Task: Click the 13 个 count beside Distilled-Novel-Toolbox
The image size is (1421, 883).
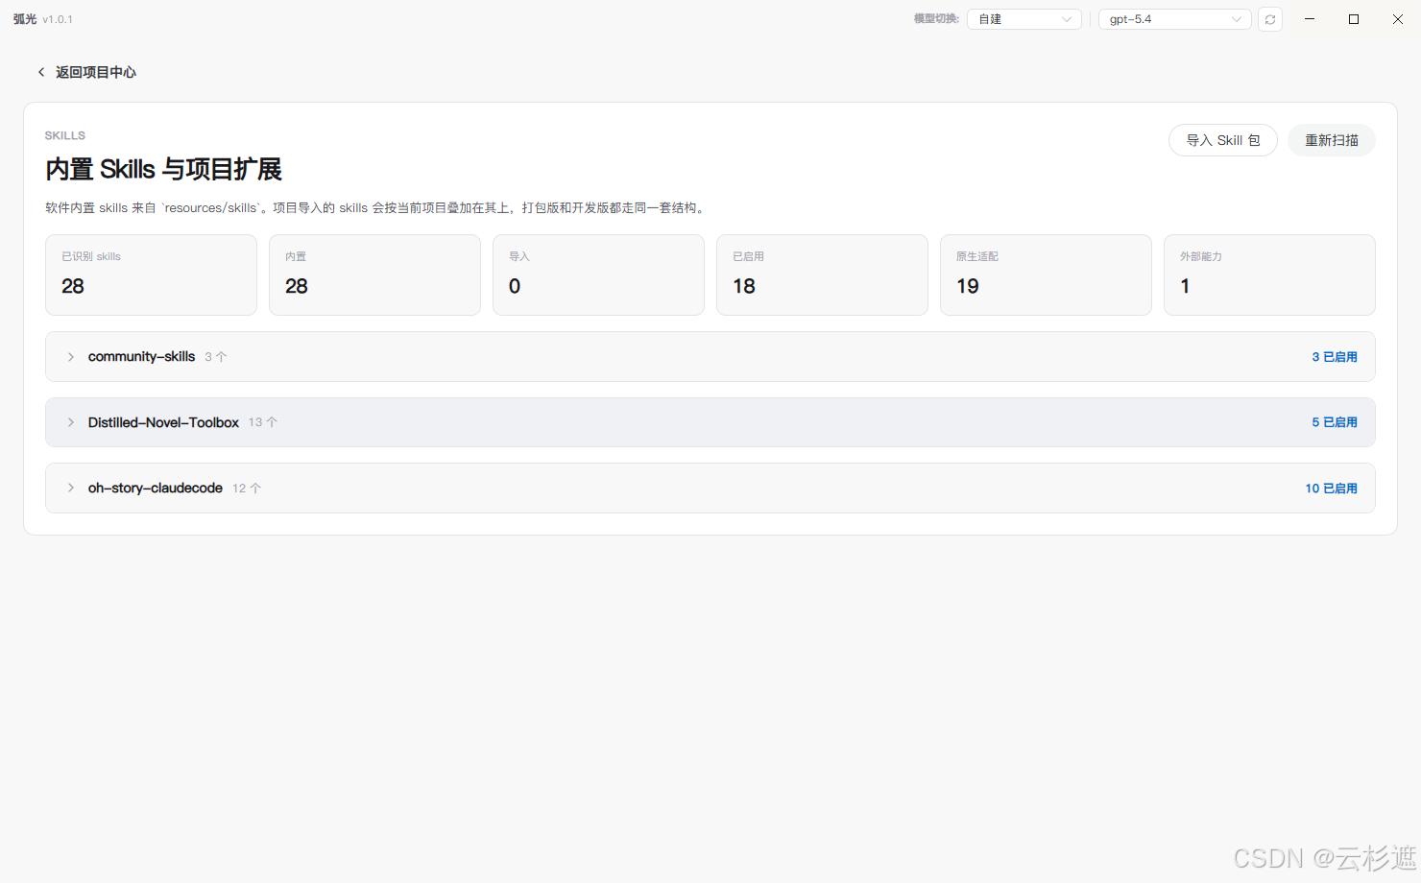Action: (x=262, y=422)
